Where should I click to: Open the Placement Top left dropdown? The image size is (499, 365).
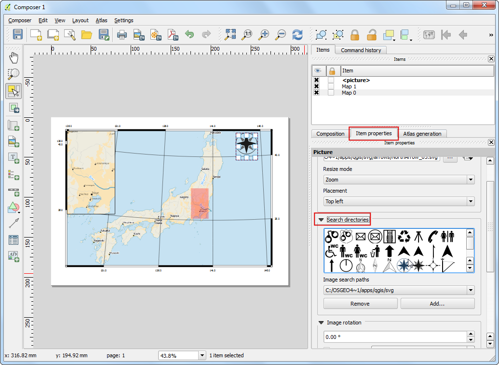tap(399, 201)
